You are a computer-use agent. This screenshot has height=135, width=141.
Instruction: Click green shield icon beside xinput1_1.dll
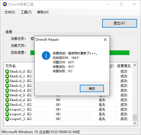pyautogui.click(x=7, y=109)
